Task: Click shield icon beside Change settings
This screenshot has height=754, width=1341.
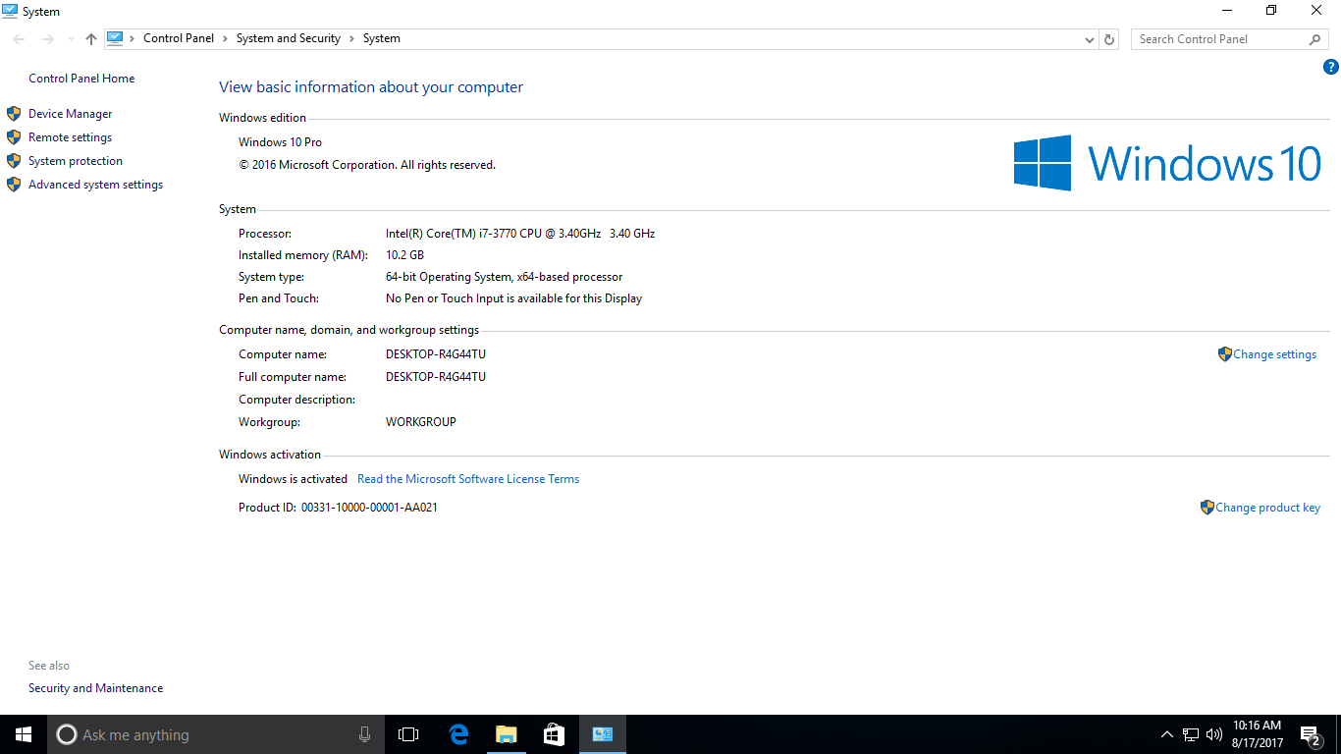Action: (1224, 354)
